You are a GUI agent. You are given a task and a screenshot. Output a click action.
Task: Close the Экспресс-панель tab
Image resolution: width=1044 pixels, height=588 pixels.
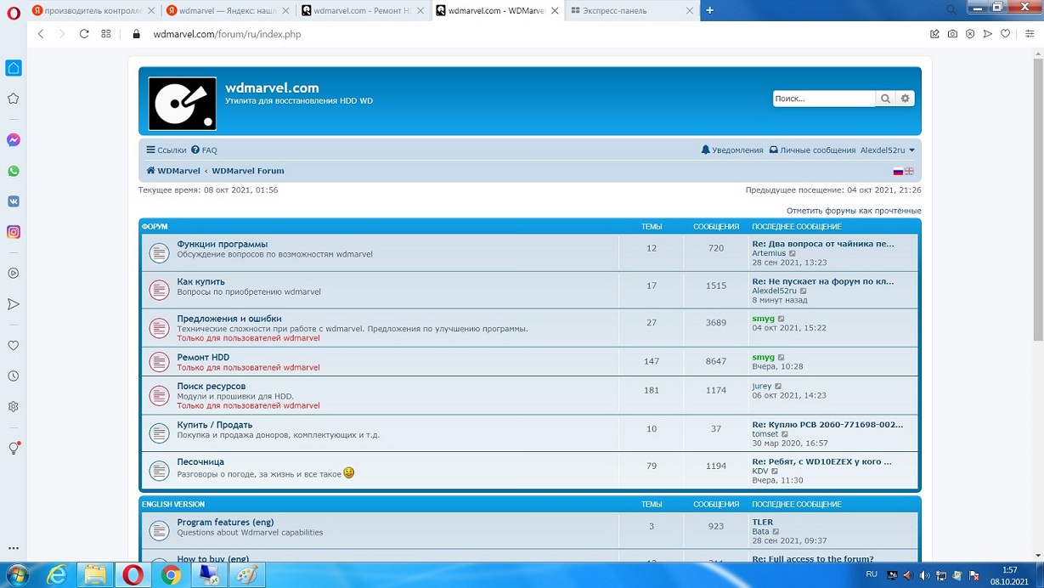tap(689, 11)
